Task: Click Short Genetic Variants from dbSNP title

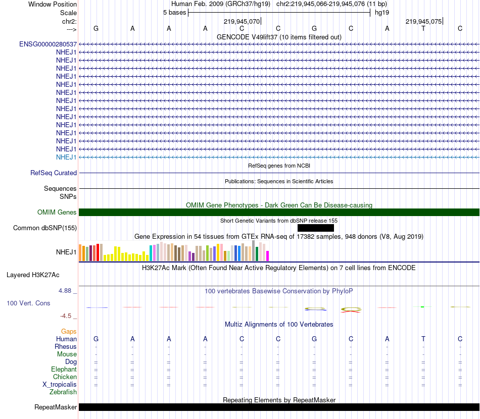Action: [x=279, y=221]
